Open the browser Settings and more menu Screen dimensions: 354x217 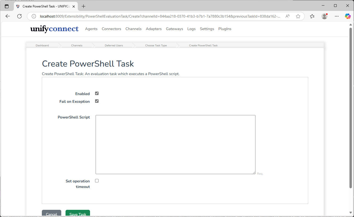point(337,16)
